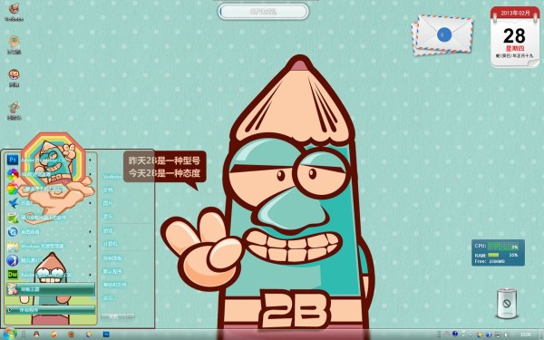Open the shutdown options arrow
Image resolution: width=544 pixels, height=340 pixels.
click(x=131, y=316)
